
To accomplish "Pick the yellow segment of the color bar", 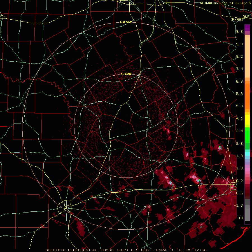I will [x=247, y=120].
